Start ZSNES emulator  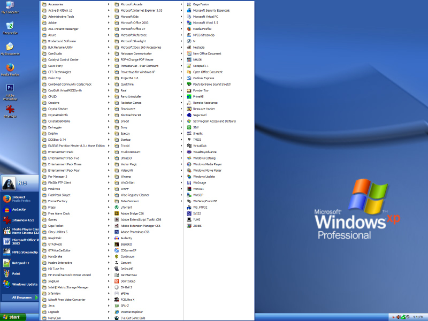(x=197, y=226)
